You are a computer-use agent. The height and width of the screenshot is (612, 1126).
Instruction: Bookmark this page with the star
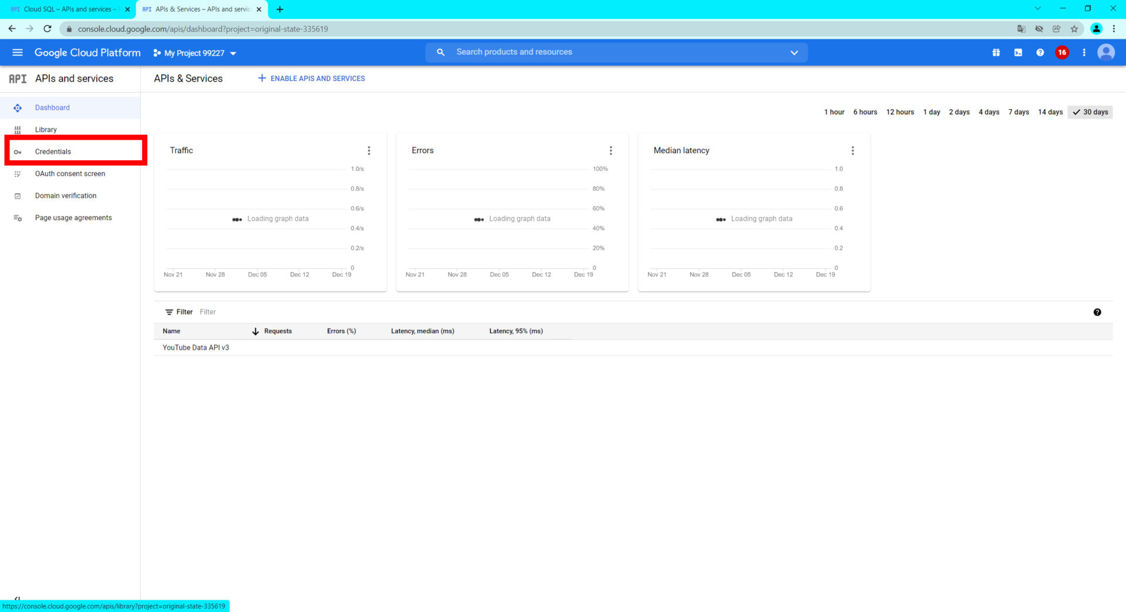[1074, 29]
